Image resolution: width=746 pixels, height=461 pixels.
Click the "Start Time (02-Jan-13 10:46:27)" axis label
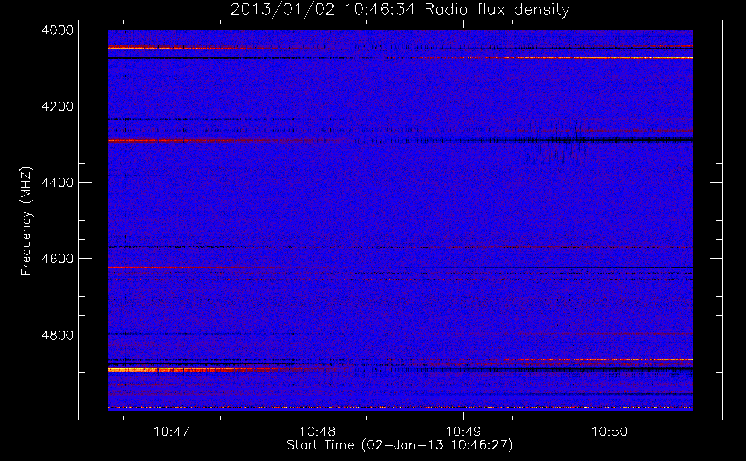(x=400, y=445)
